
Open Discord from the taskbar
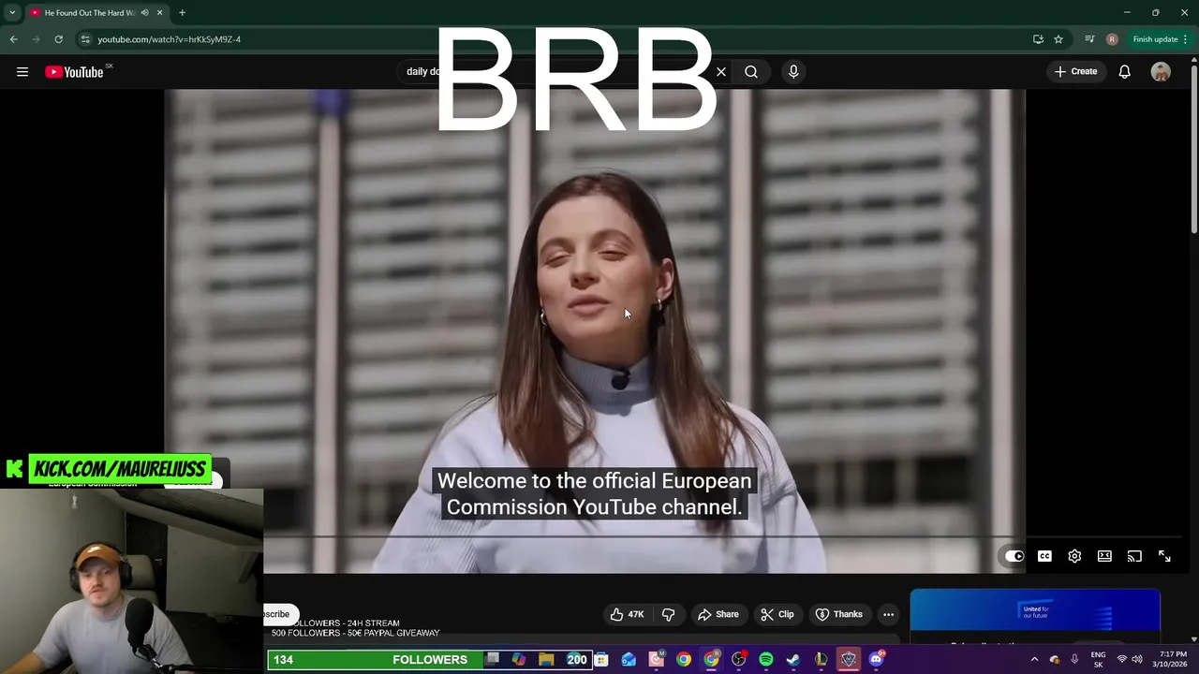tap(876, 660)
